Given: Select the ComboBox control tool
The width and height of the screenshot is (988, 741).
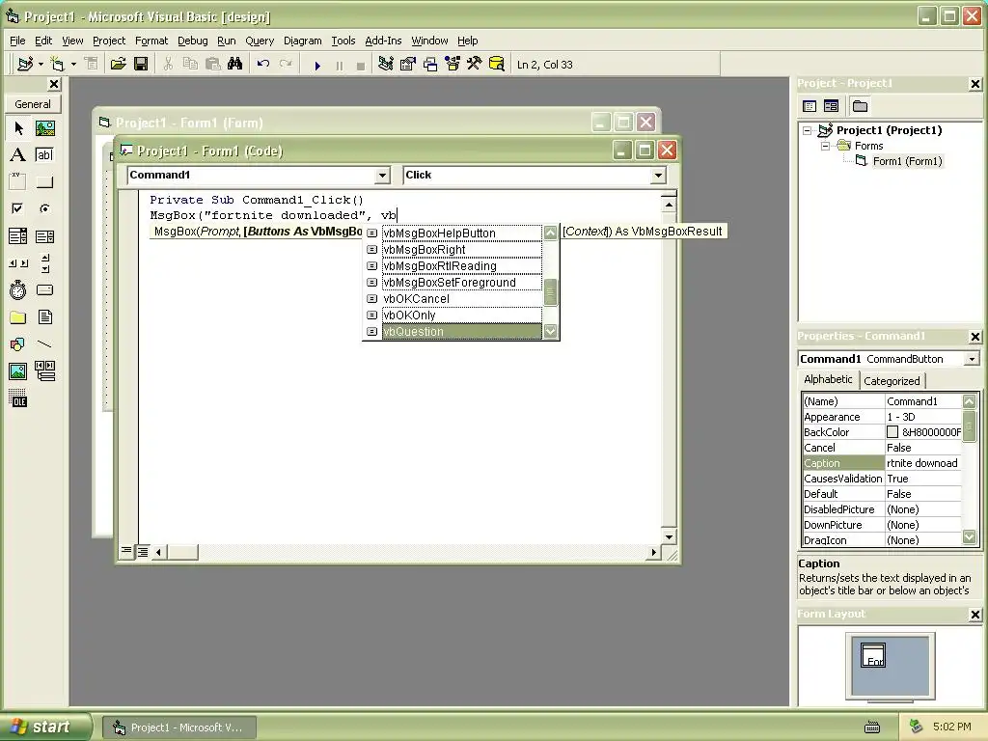Looking at the screenshot, I should pyautogui.click(x=18, y=236).
